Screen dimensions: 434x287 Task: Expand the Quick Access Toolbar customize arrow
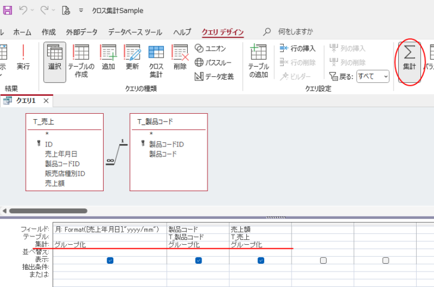click(81, 10)
